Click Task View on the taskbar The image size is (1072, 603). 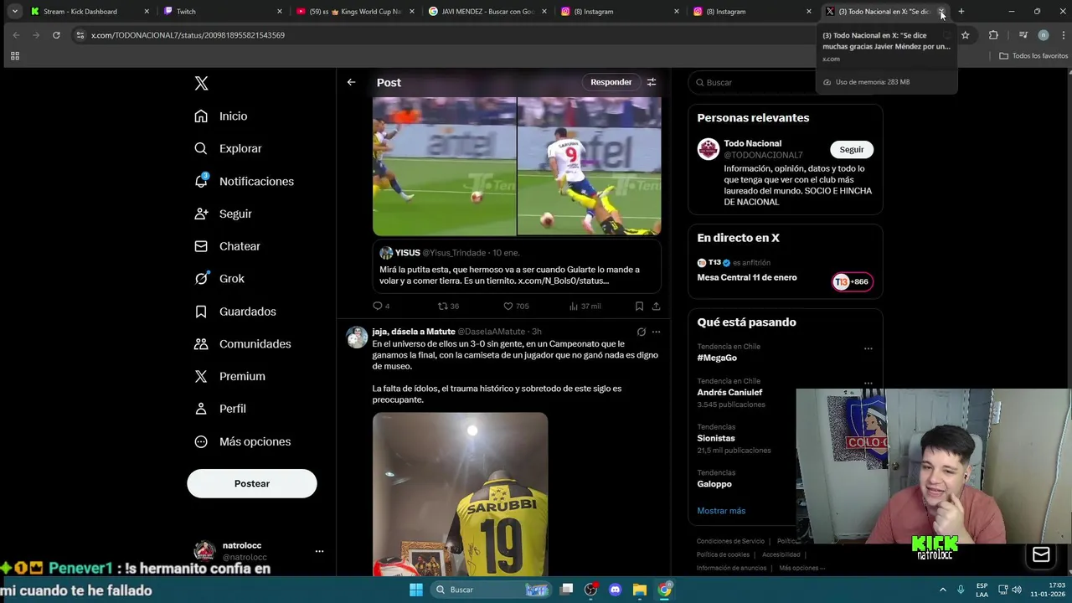click(567, 590)
